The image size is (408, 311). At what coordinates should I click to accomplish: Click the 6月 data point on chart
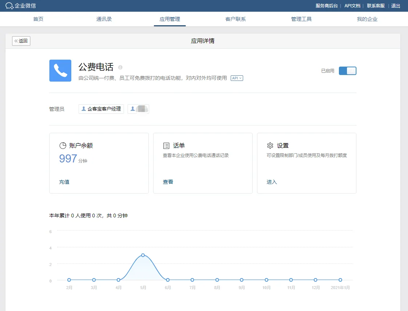coord(167,280)
